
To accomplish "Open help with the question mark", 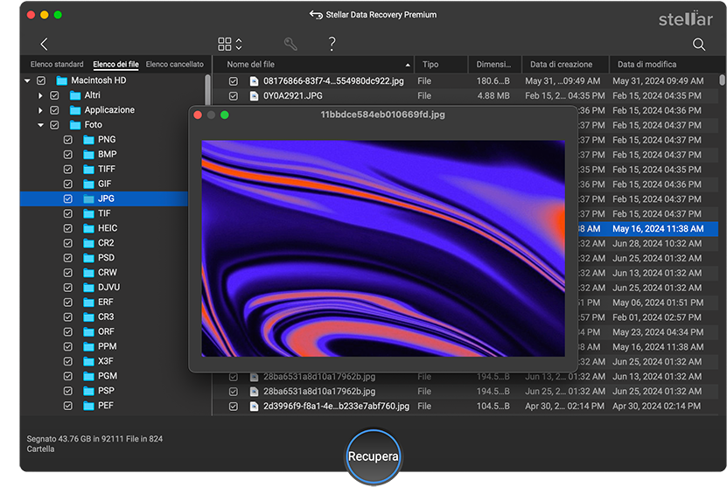I will click(332, 44).
